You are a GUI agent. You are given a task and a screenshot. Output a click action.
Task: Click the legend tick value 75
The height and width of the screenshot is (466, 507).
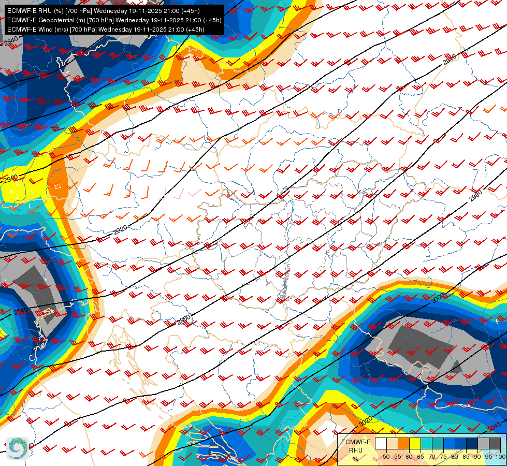coord(443,457)
